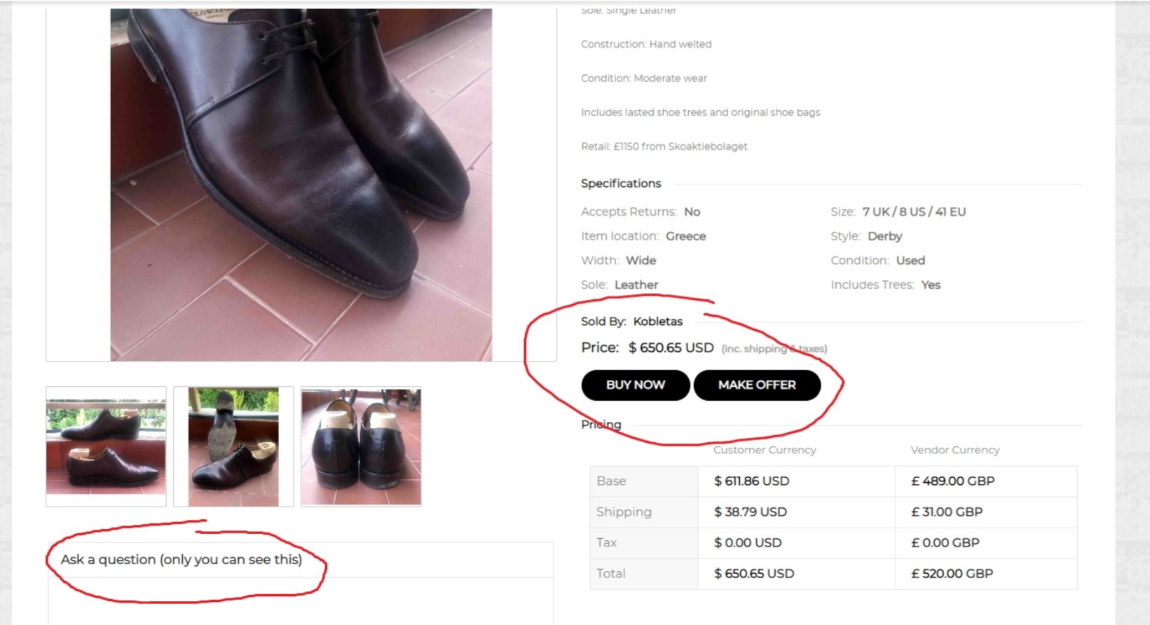Select the side-view shoes thumbnail

(106, 446)
